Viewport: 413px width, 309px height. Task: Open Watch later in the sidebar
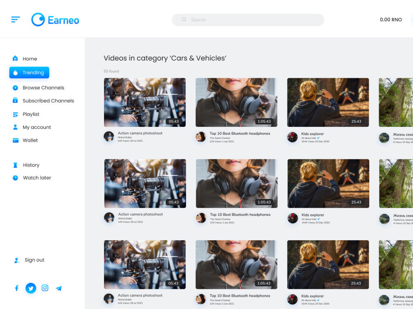pyautogui.click(x=32, y=178)
